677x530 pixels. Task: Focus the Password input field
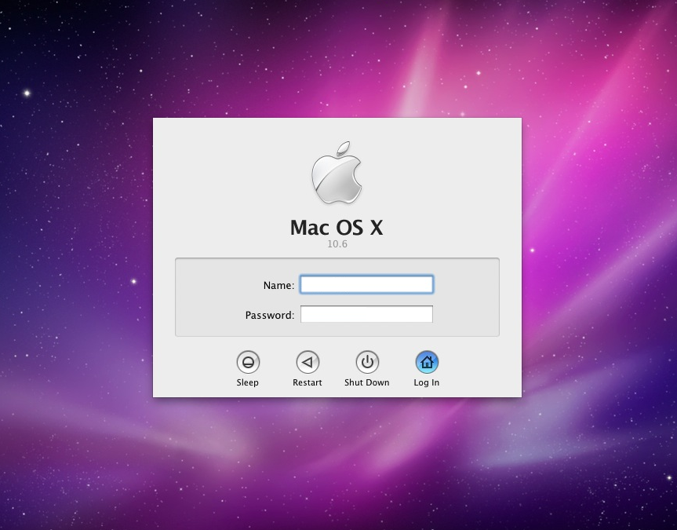coord(366,314)
